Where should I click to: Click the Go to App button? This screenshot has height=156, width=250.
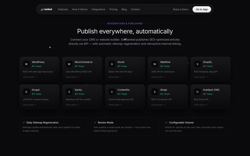pyautogui.click(x=202, y=9)
